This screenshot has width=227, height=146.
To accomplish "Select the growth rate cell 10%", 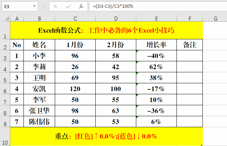I will tap(156, 100).
